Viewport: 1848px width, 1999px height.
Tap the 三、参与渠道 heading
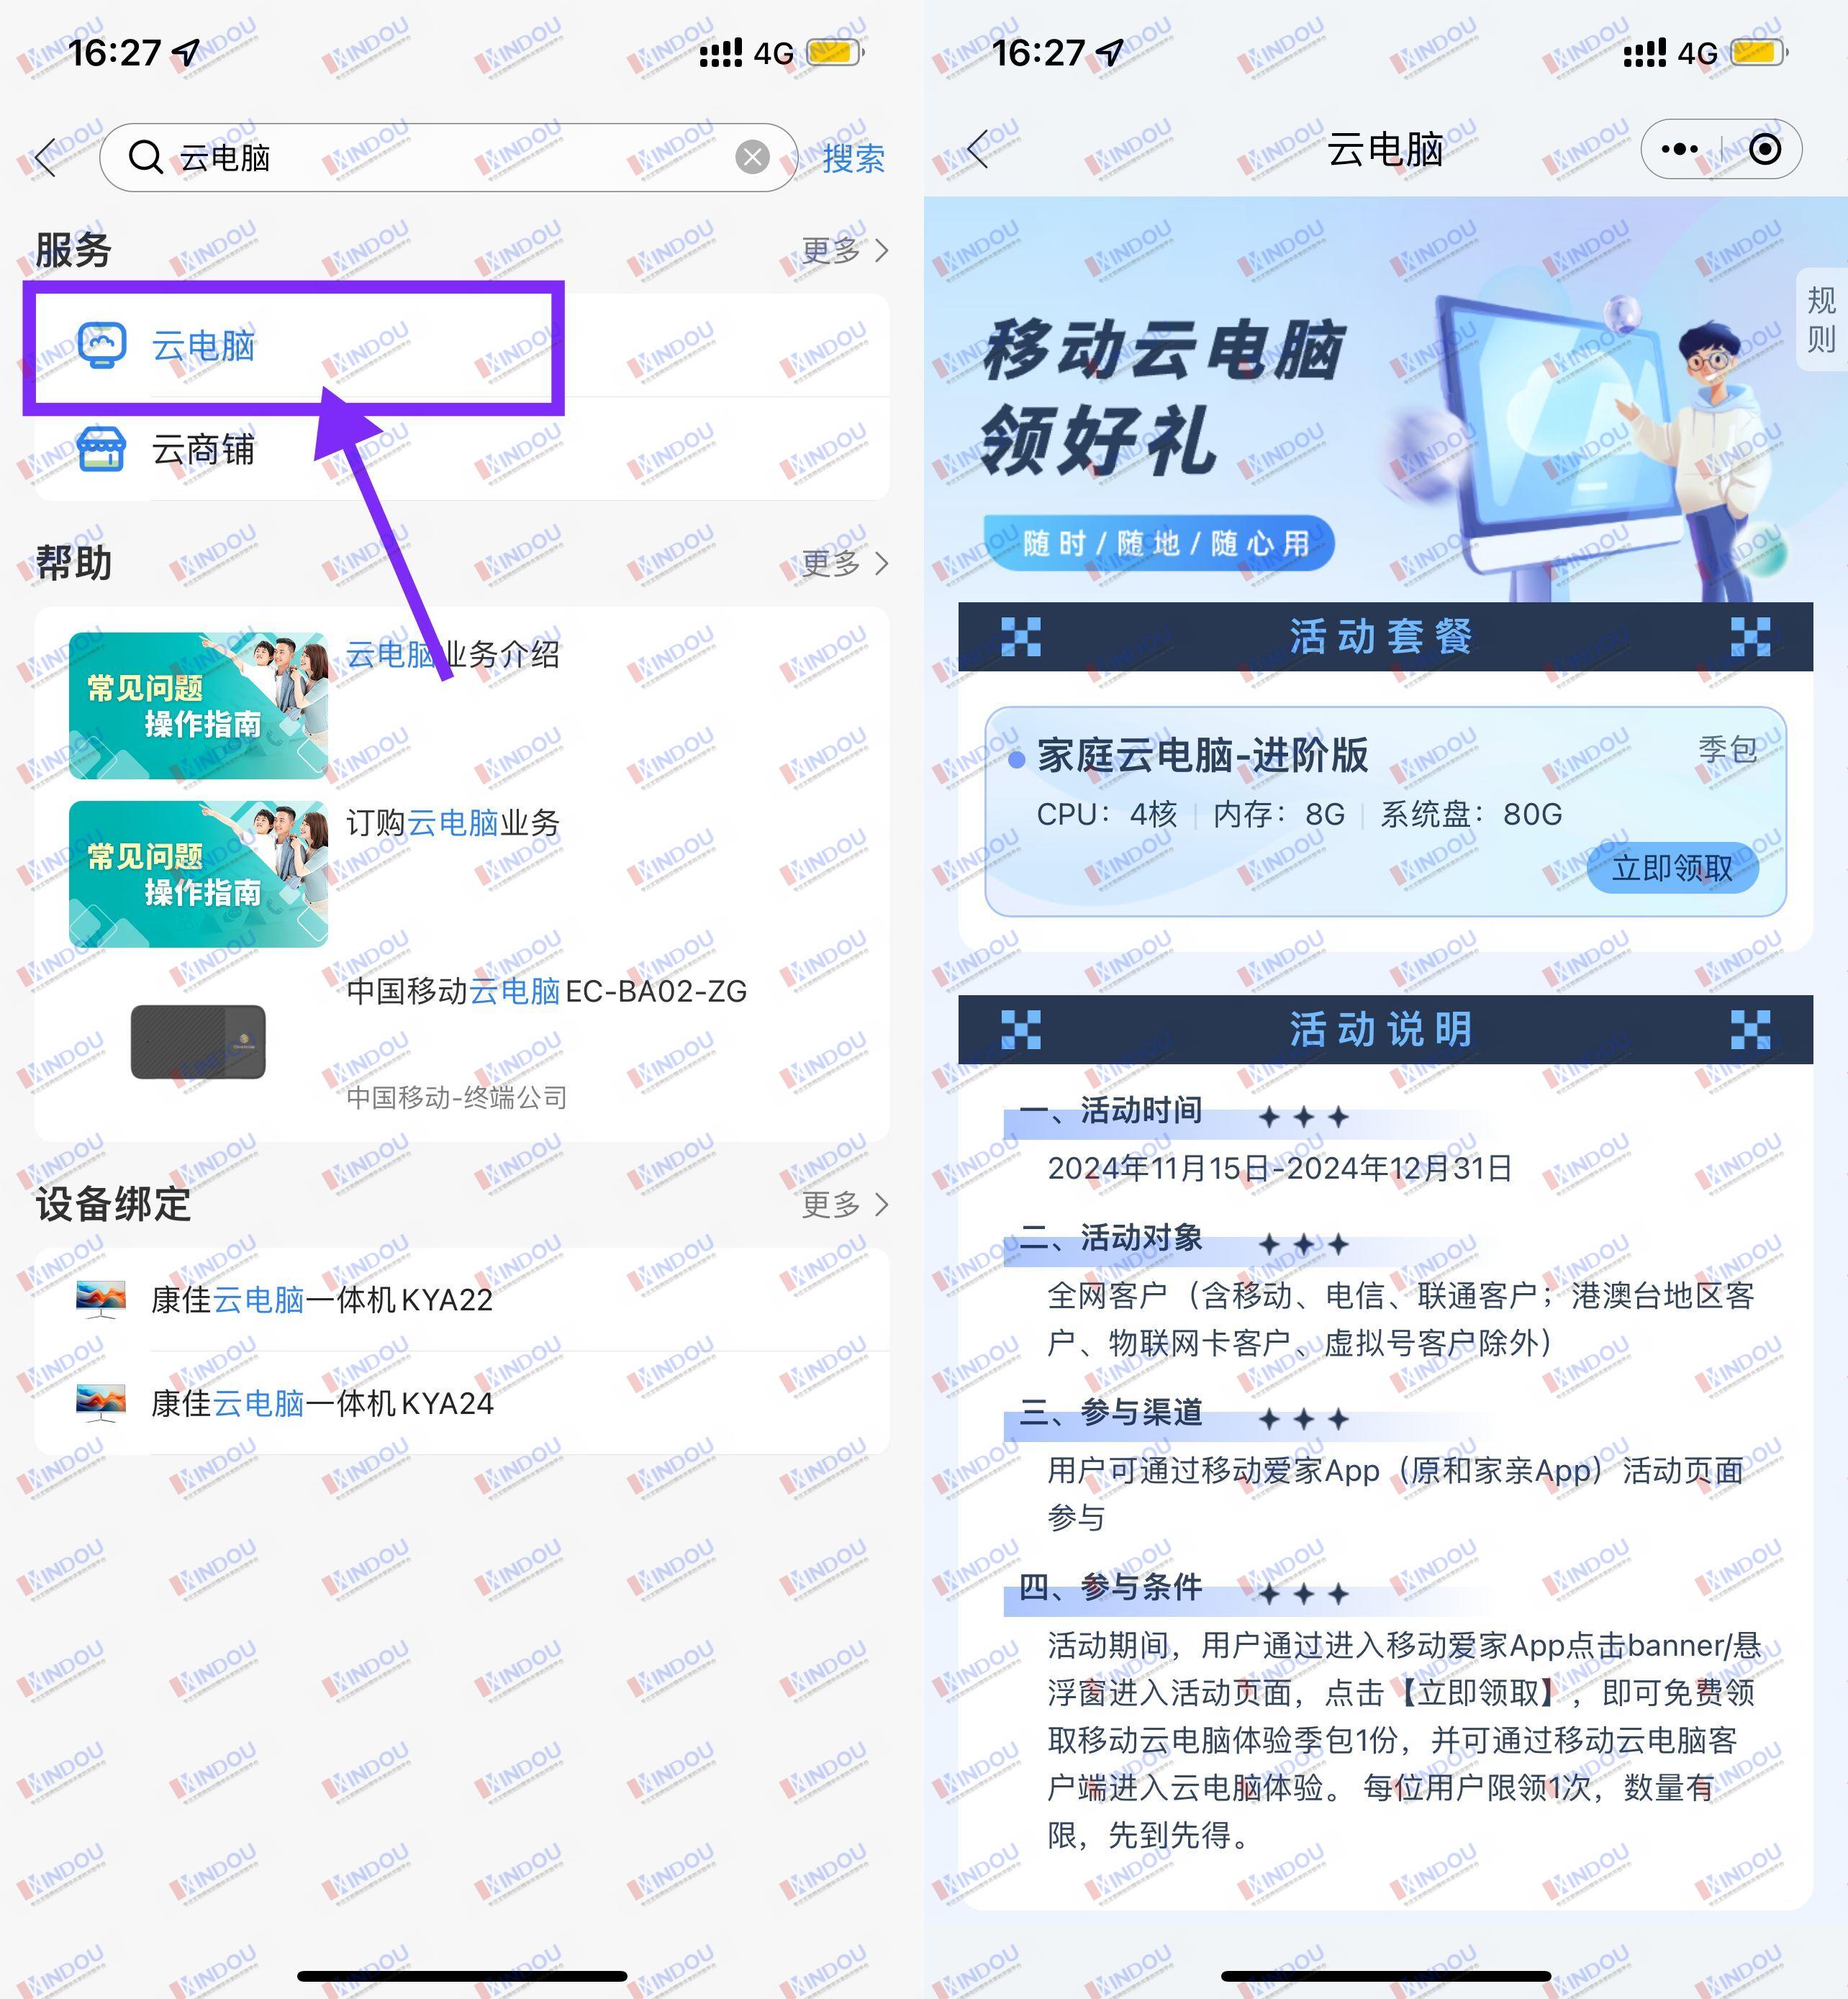point(1110,1412)
